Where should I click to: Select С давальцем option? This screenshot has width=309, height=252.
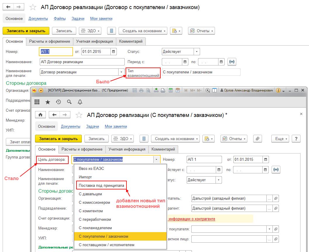pos(120,194)
